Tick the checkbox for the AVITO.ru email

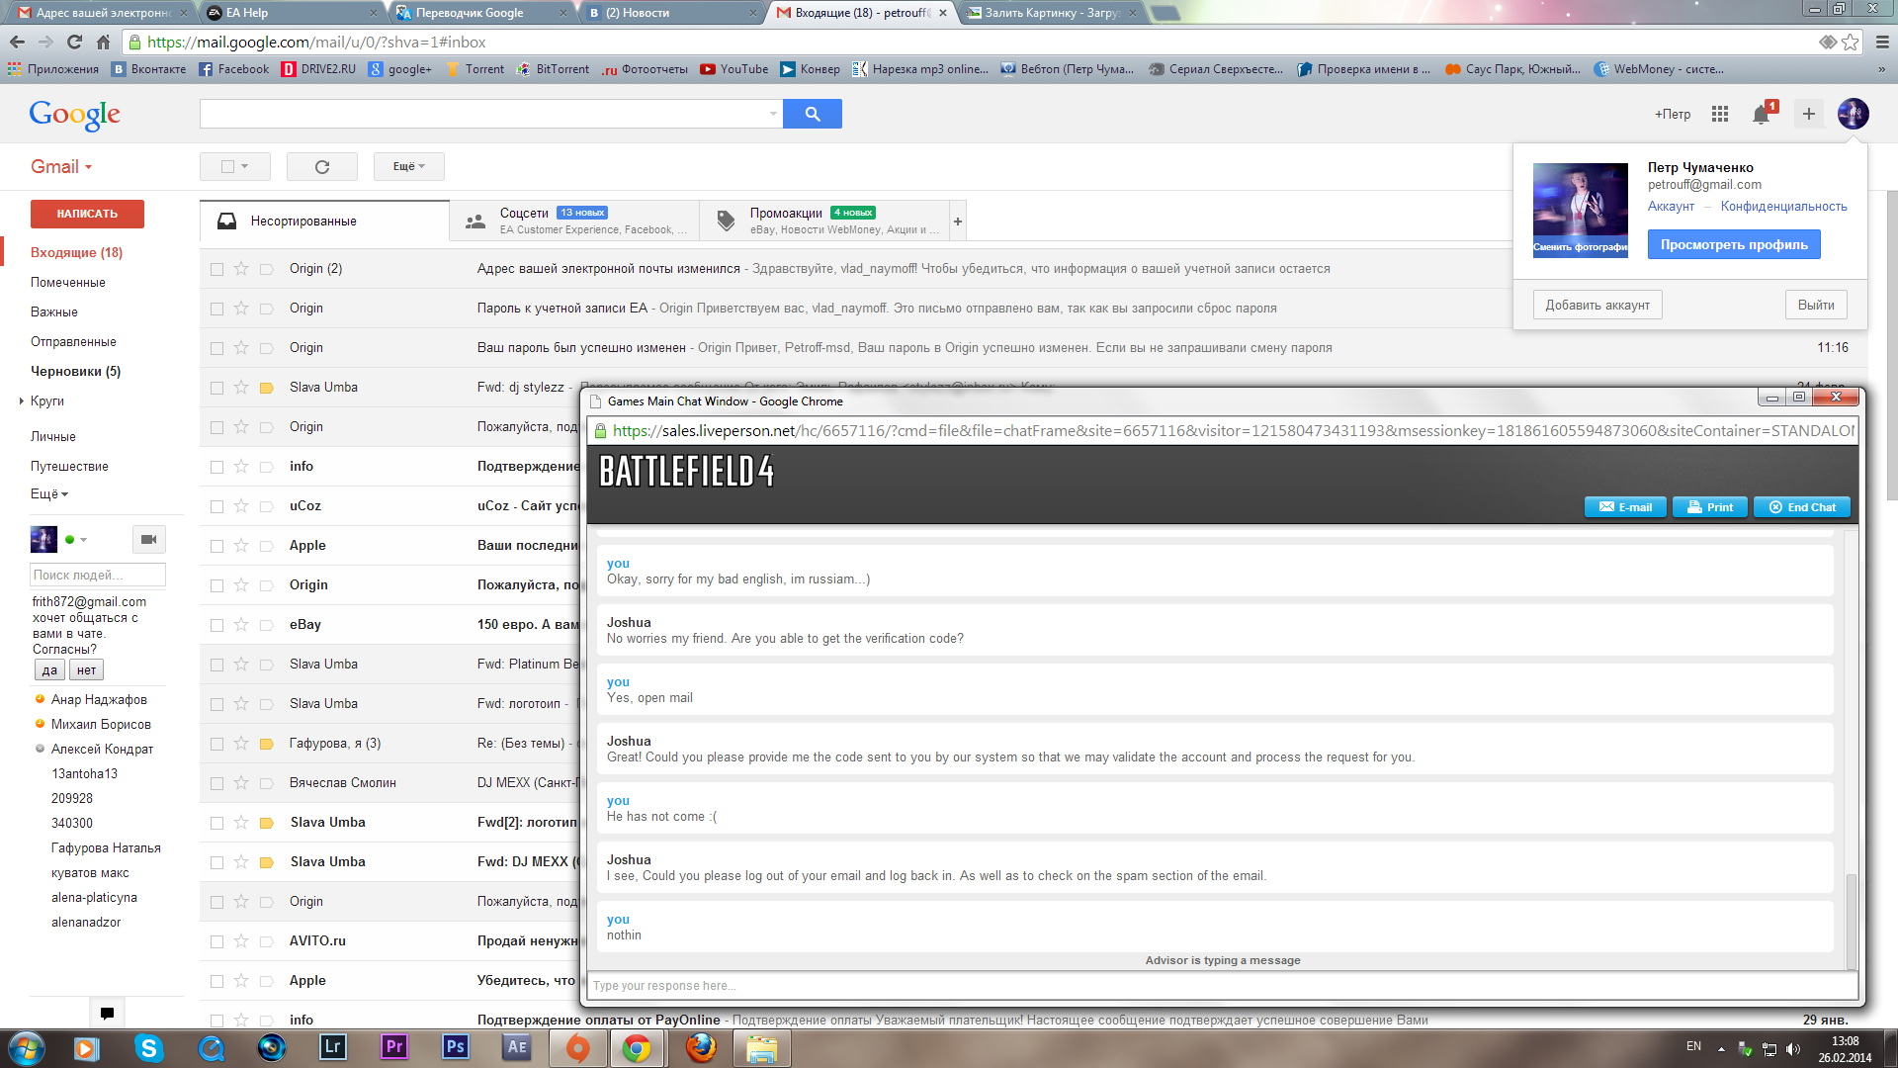pos(216,941)
